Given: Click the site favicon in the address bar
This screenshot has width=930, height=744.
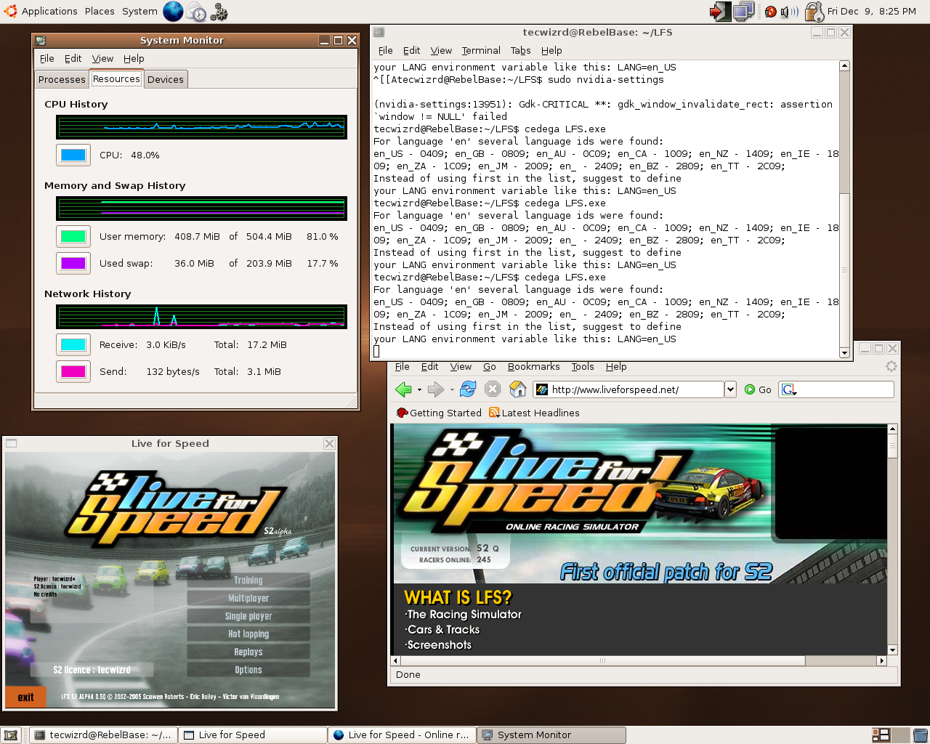Looking at the screenshot, I should pos(541,389).
